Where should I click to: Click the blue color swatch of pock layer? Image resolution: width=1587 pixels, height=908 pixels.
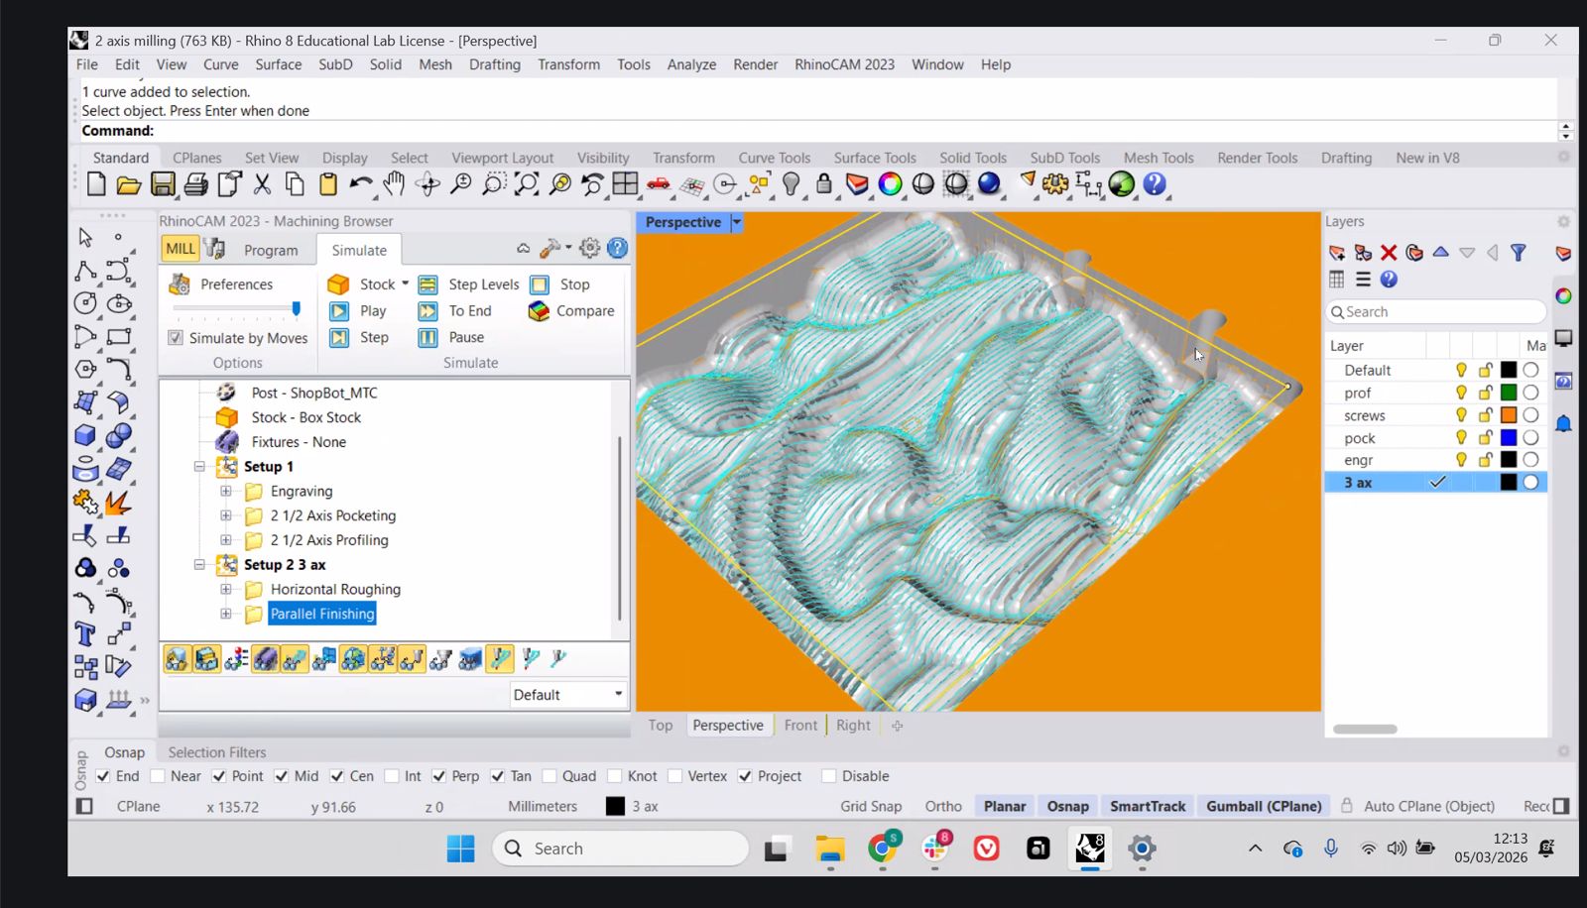pyautogui.click(x=1509, y=438)
